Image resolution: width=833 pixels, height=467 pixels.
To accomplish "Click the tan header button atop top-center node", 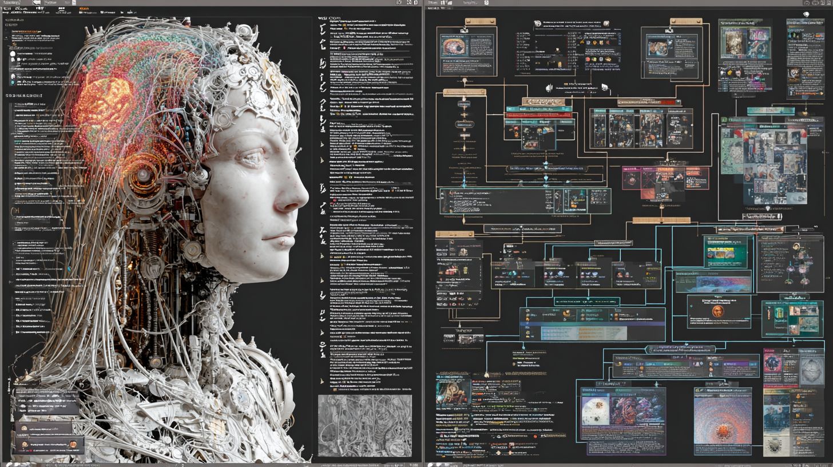I will pos(685,21).
